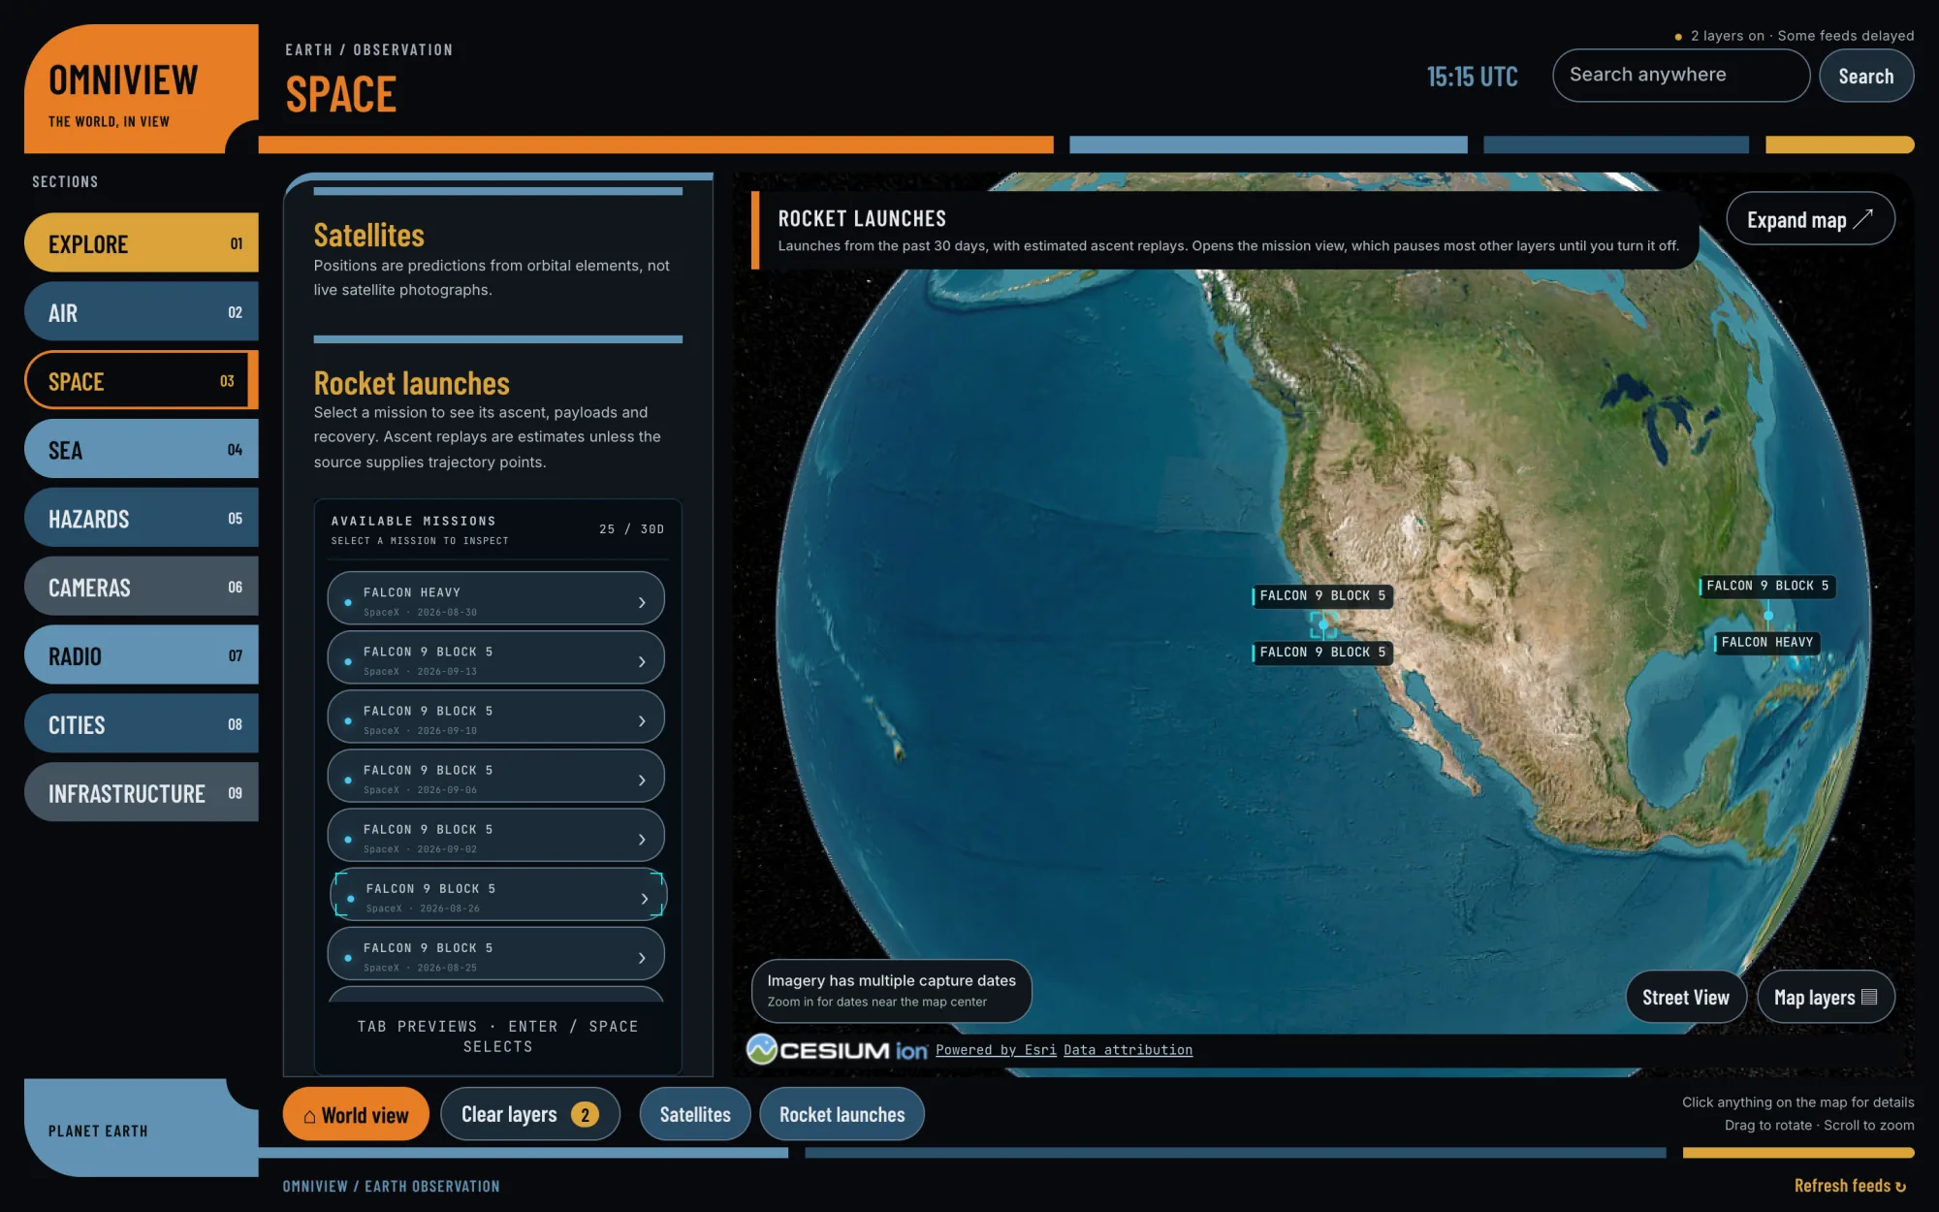Open the Cities section
The width and height of the screenshot is (1939, 1212).
(142, 724)
